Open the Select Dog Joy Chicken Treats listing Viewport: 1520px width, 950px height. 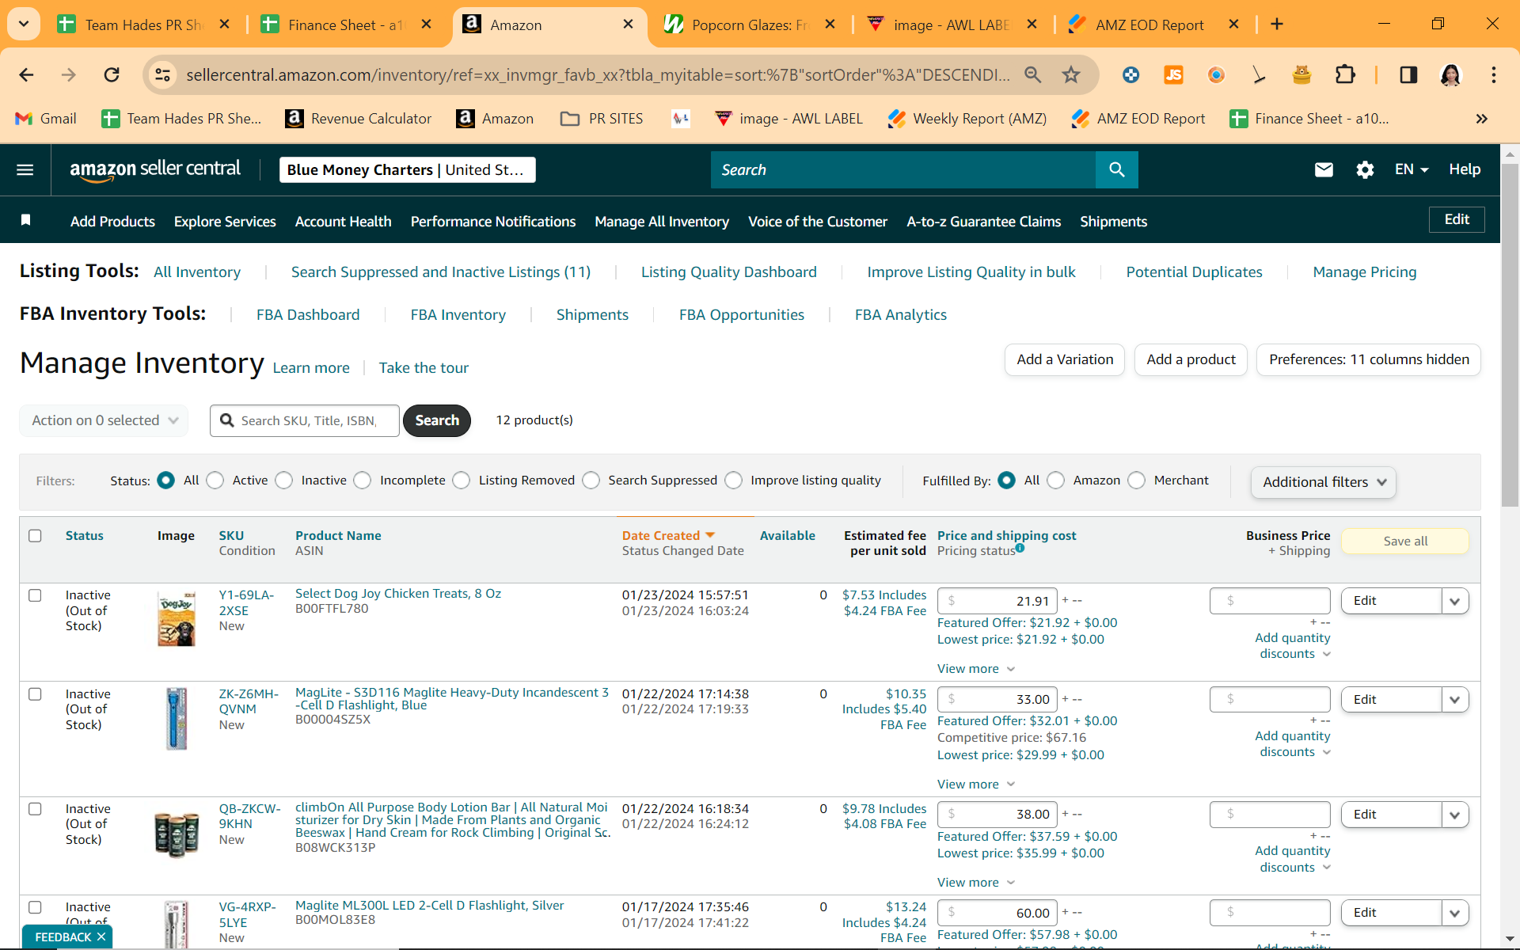(x=398, y=594)
